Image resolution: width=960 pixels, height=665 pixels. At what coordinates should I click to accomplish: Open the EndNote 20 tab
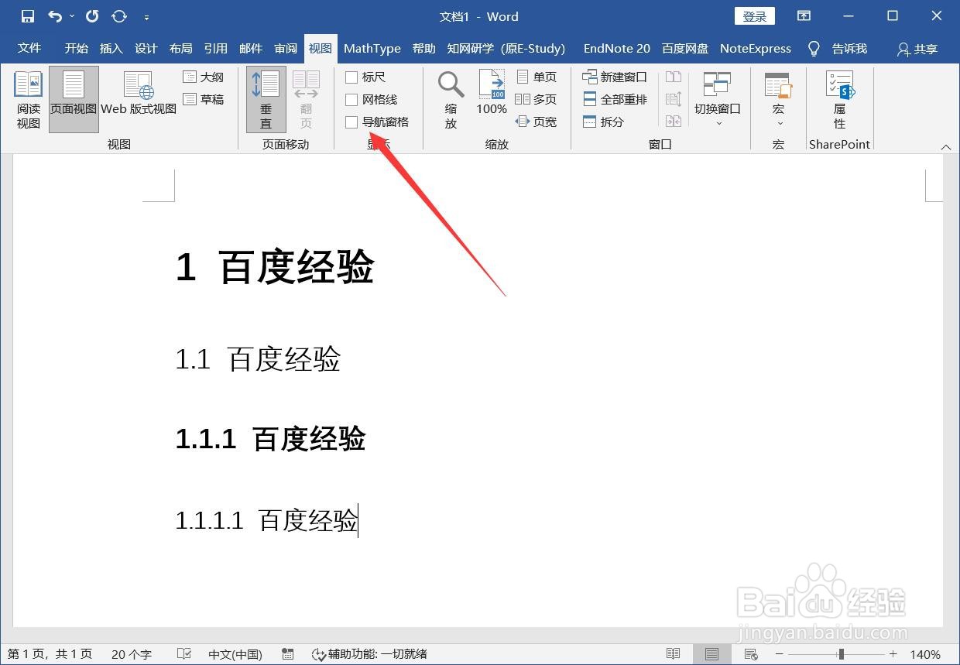pos(616,48)
